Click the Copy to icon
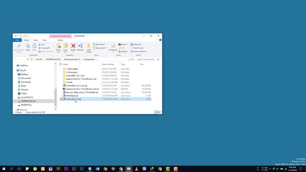 [66, 46]
